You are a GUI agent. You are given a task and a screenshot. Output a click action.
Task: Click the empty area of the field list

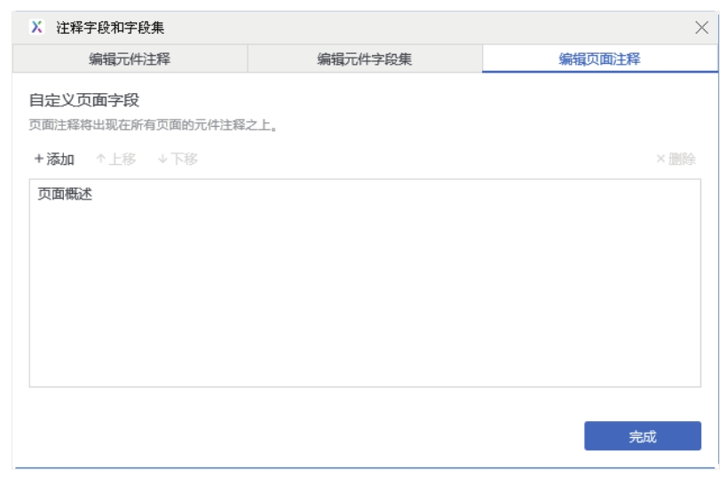click(x=364, y=293)
